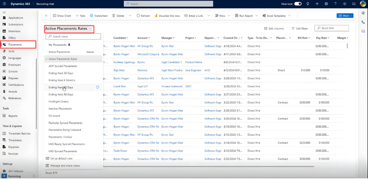Open the user profile avatar
Viewport: 368px width, 179px height.
[362, 4]
